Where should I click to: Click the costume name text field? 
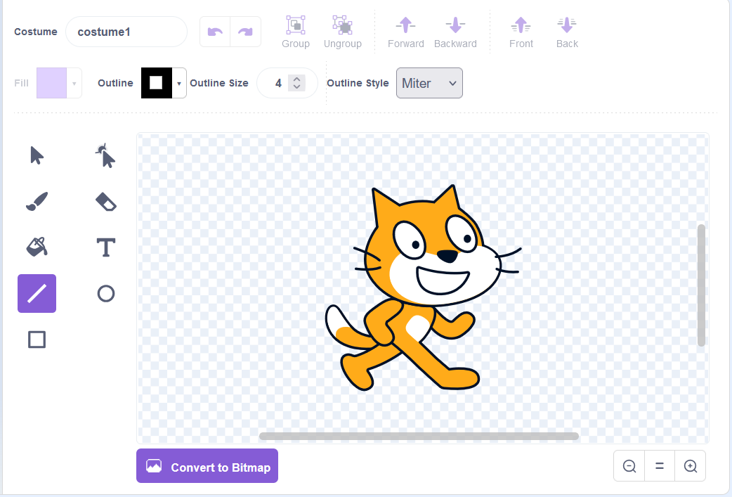click(x=126, y=32)
